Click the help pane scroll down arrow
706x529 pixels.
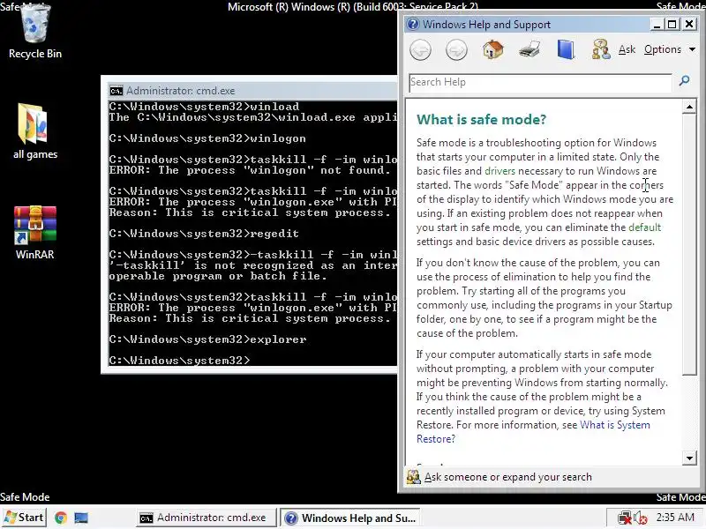coord(689,458)
